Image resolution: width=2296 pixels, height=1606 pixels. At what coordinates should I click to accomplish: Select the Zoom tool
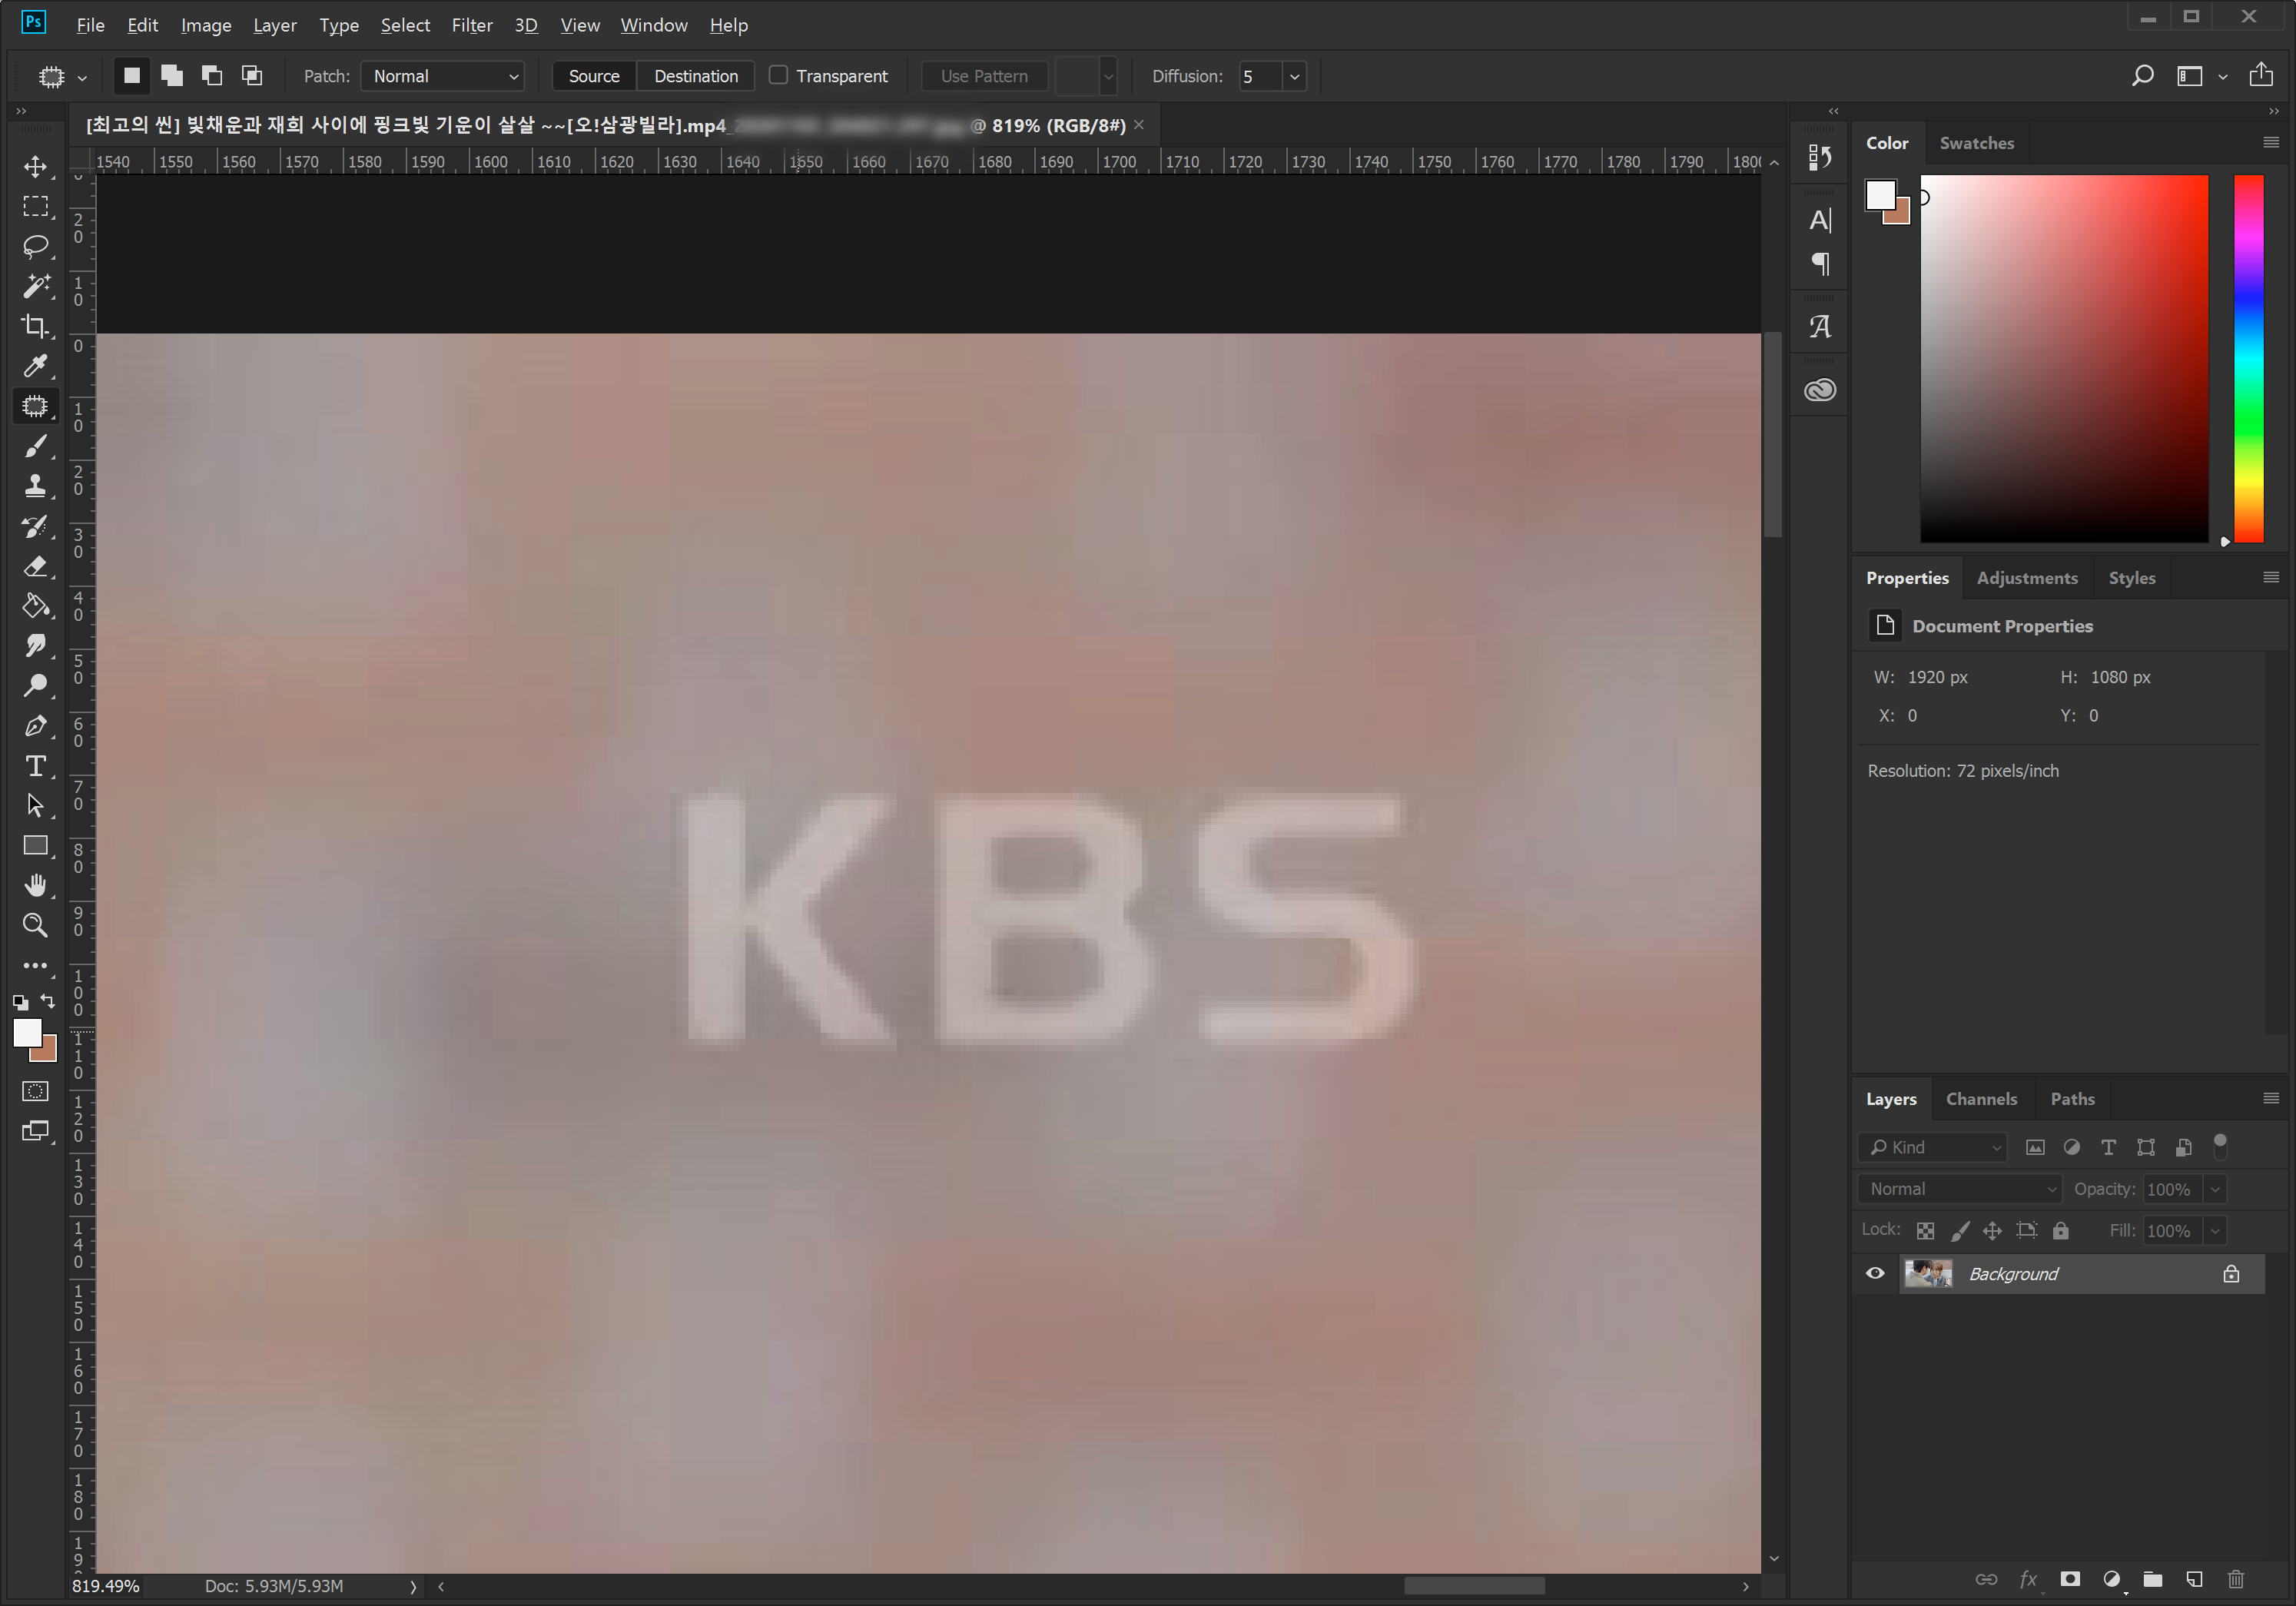point(36,925)
